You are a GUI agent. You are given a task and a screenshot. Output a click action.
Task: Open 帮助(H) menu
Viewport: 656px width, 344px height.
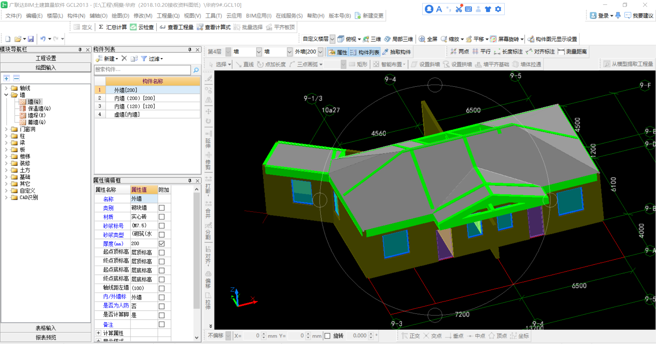pos(316,16)
